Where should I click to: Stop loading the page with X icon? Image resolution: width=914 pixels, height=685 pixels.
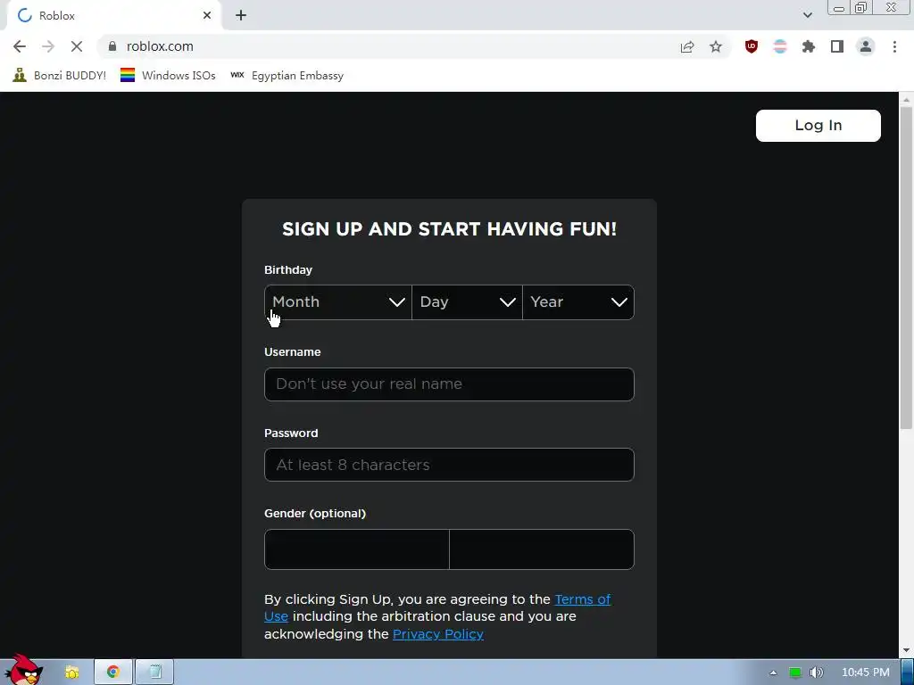coord(77,46)
